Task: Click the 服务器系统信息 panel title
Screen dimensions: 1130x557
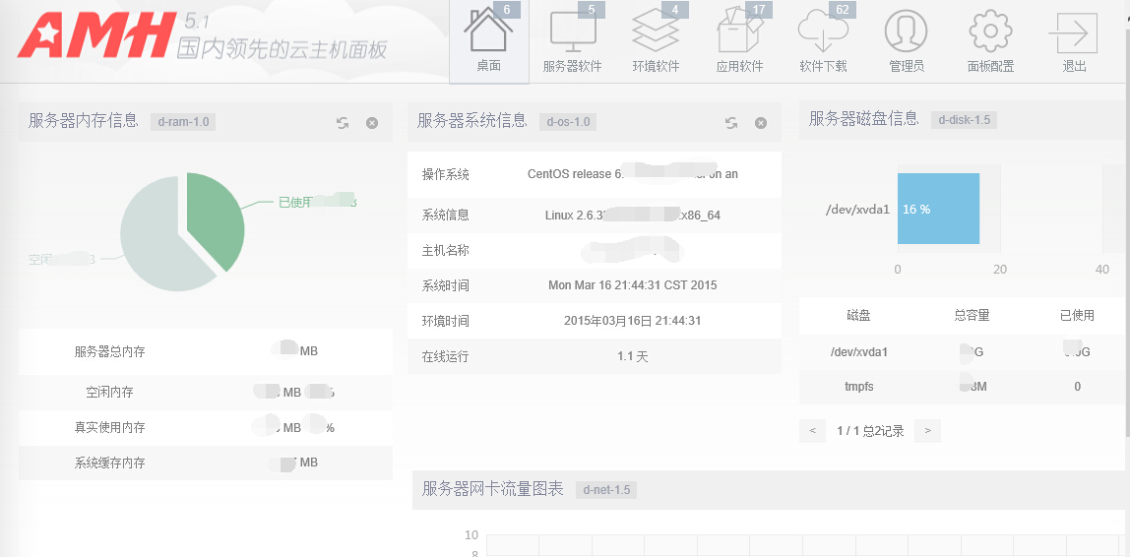Action: [x=472, y=120]
